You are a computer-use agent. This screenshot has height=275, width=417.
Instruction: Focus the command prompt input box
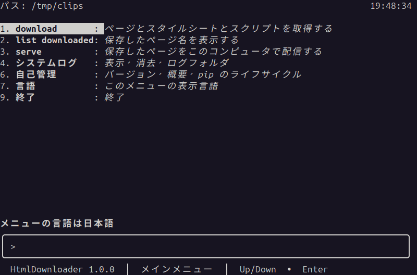206,246
